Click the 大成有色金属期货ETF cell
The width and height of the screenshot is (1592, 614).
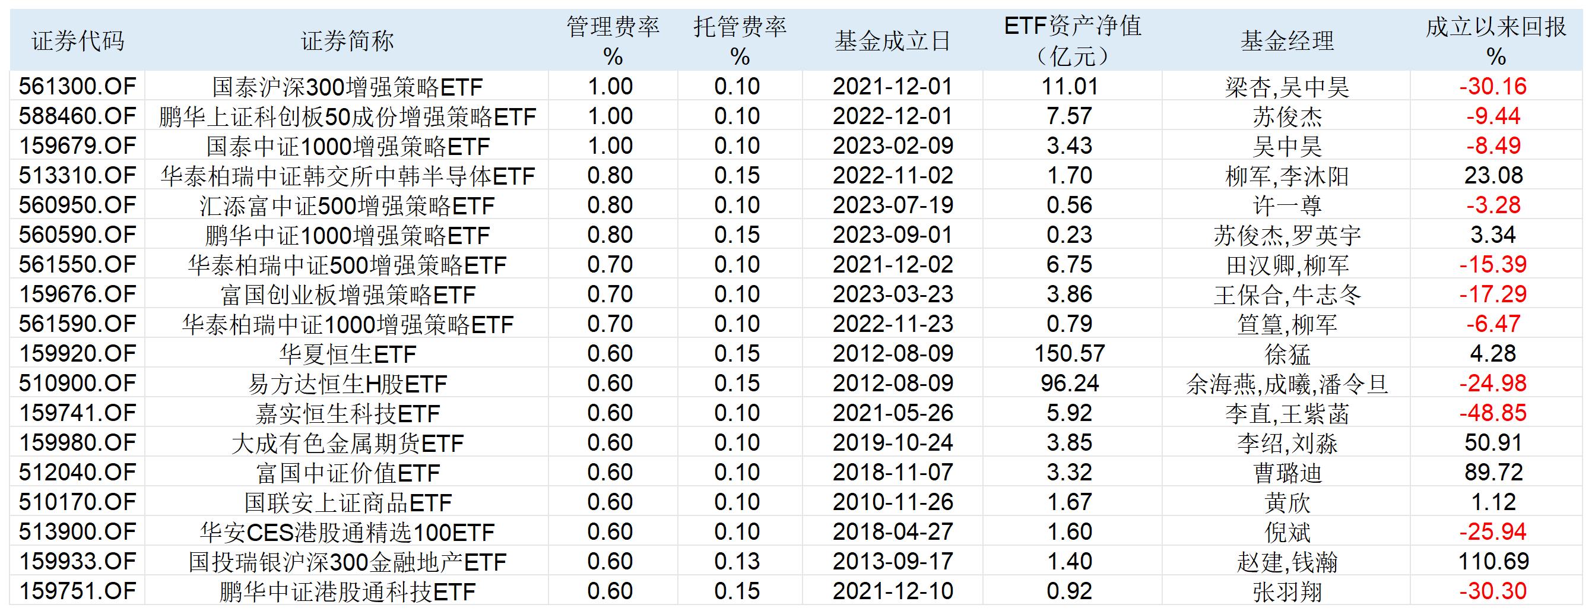point(347,444)
